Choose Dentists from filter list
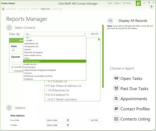Screen dimensions: 156x131 coord(55,49)
